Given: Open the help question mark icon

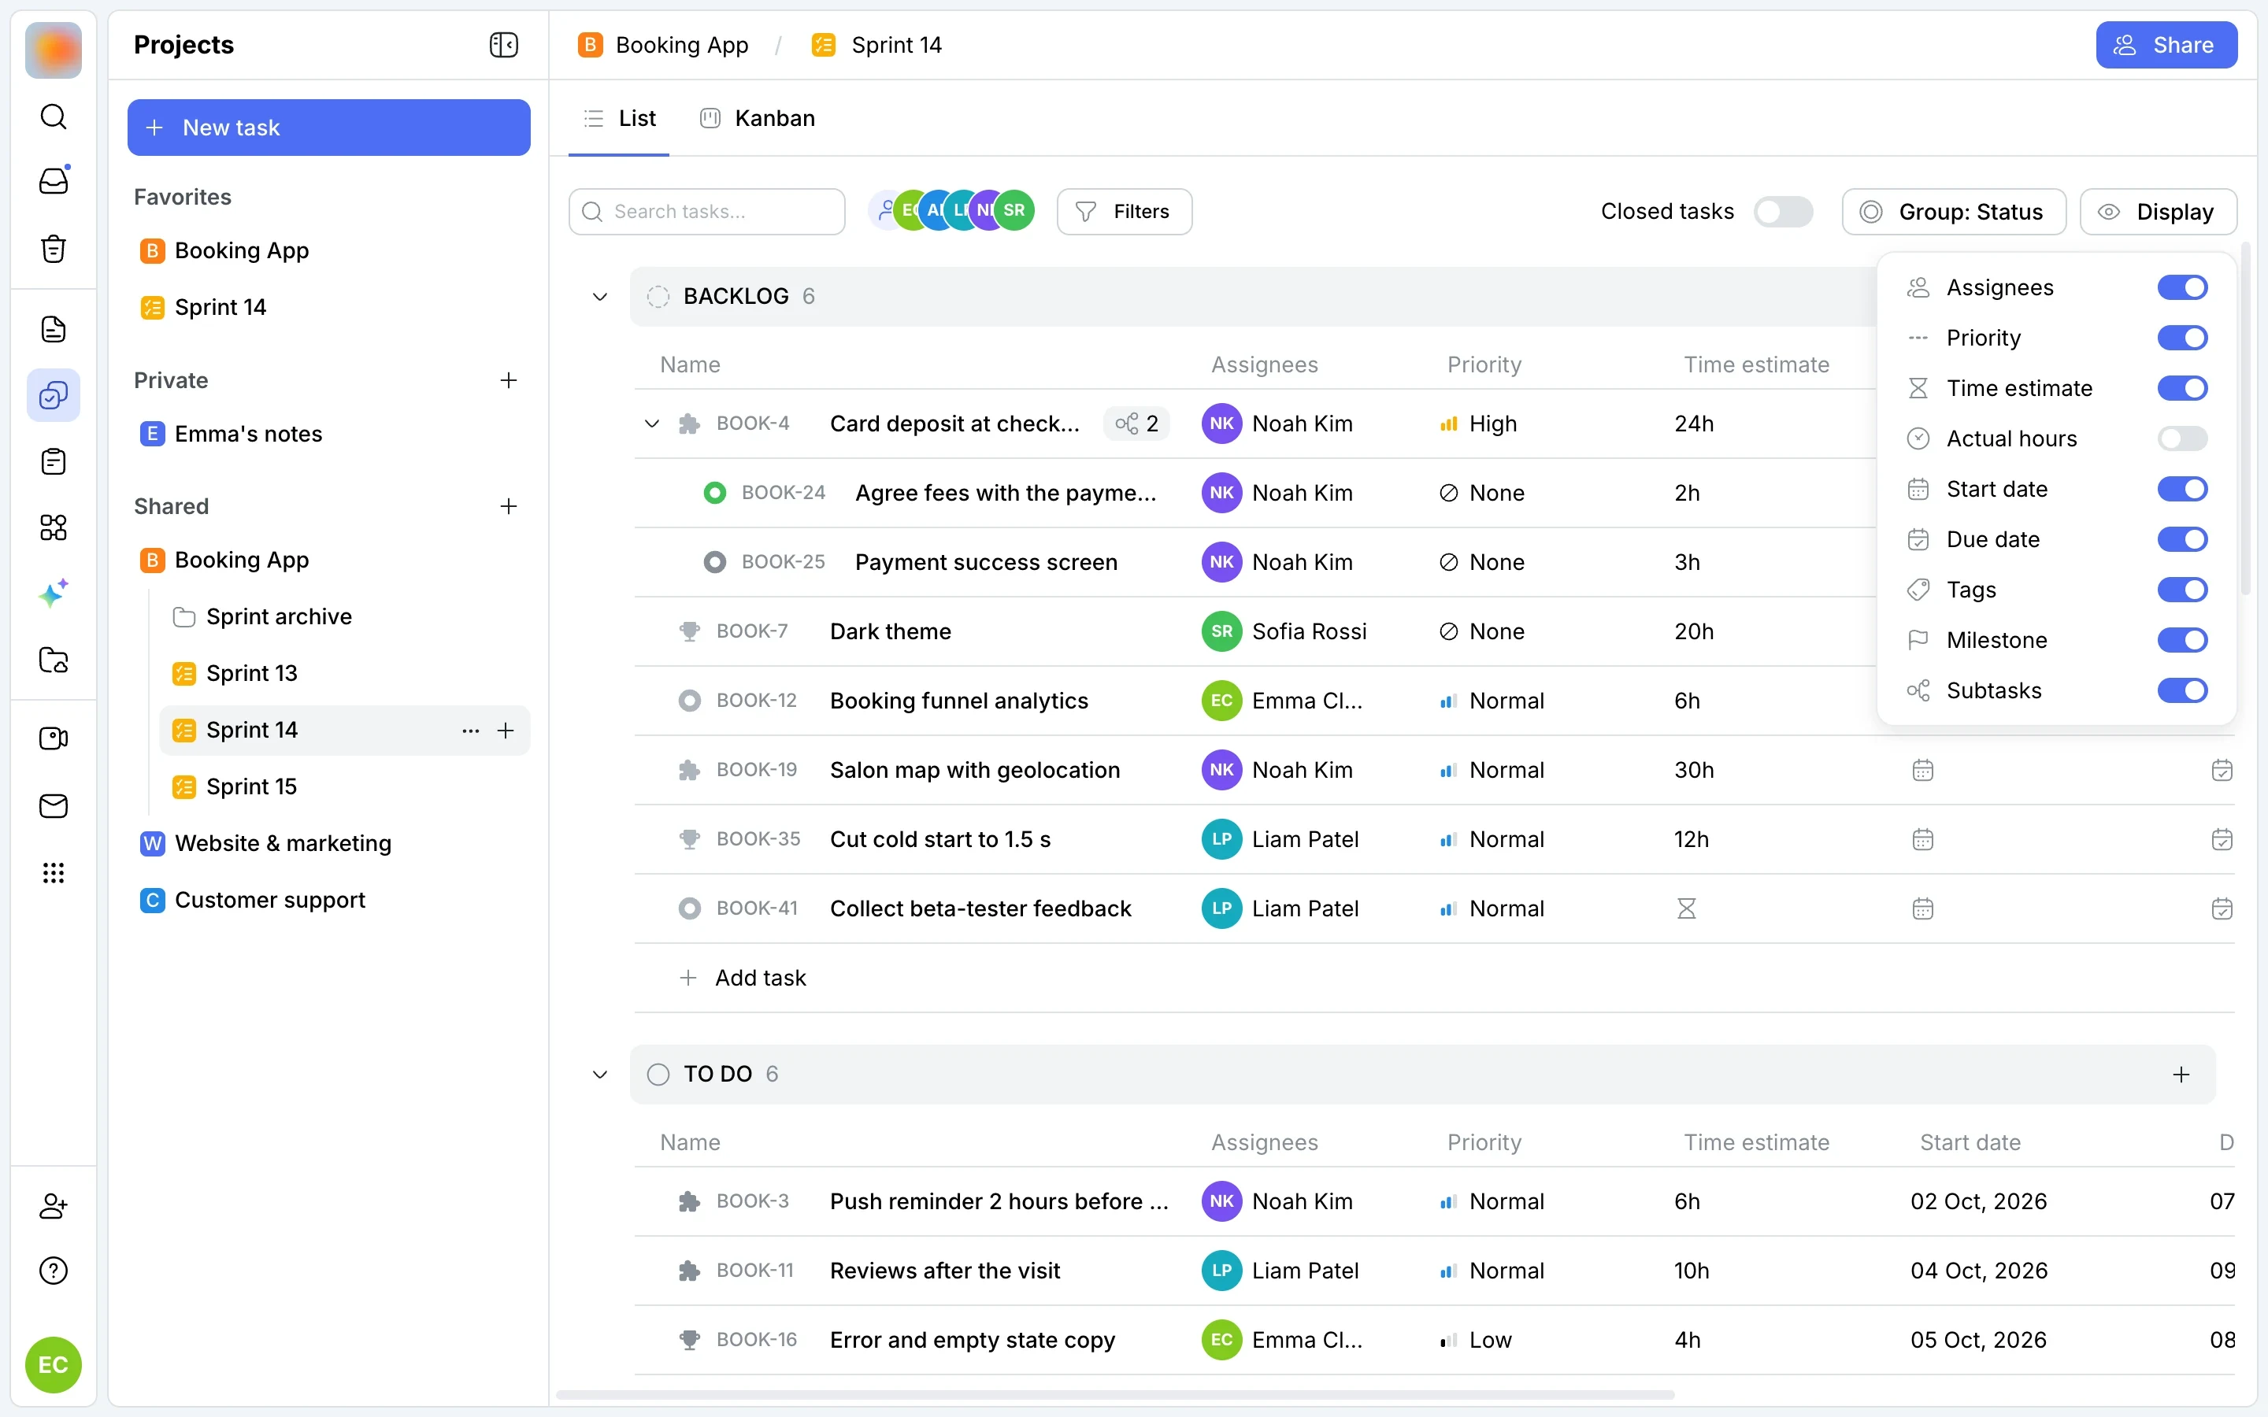Looking at the screenshot, I should (54, 1271).
